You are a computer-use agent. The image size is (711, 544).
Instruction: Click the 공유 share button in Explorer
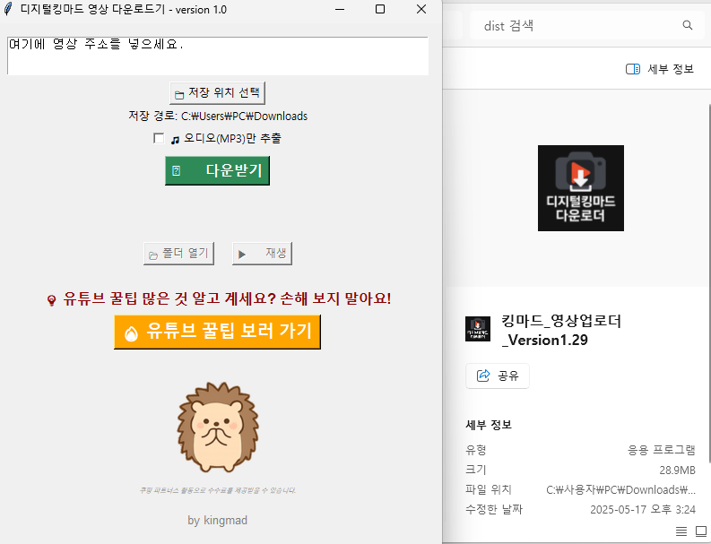coord(498,376)
